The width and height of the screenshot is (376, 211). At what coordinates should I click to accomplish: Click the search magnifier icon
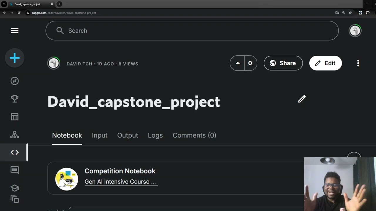[60, 30]
